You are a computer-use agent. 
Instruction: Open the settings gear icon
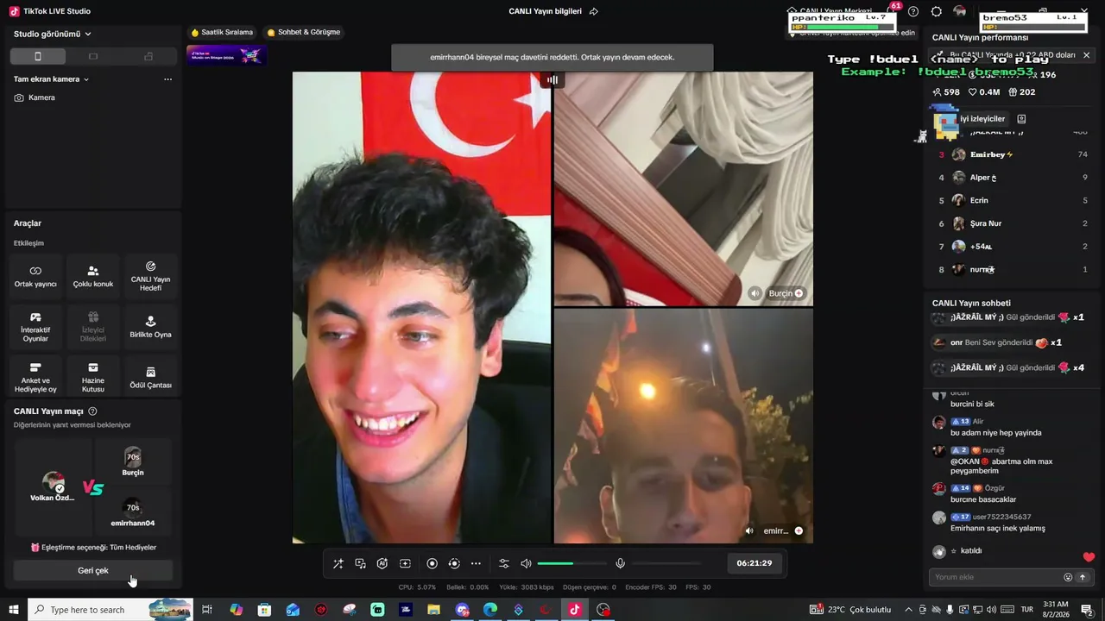click(937, 11)
